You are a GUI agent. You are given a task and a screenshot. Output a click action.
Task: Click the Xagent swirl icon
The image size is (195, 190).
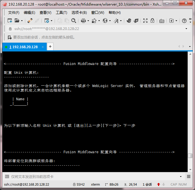(129, 21)
